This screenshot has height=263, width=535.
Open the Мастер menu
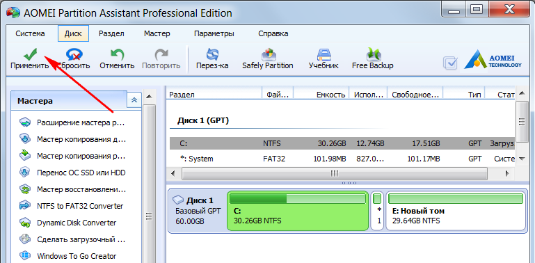[x=157, y=34]
